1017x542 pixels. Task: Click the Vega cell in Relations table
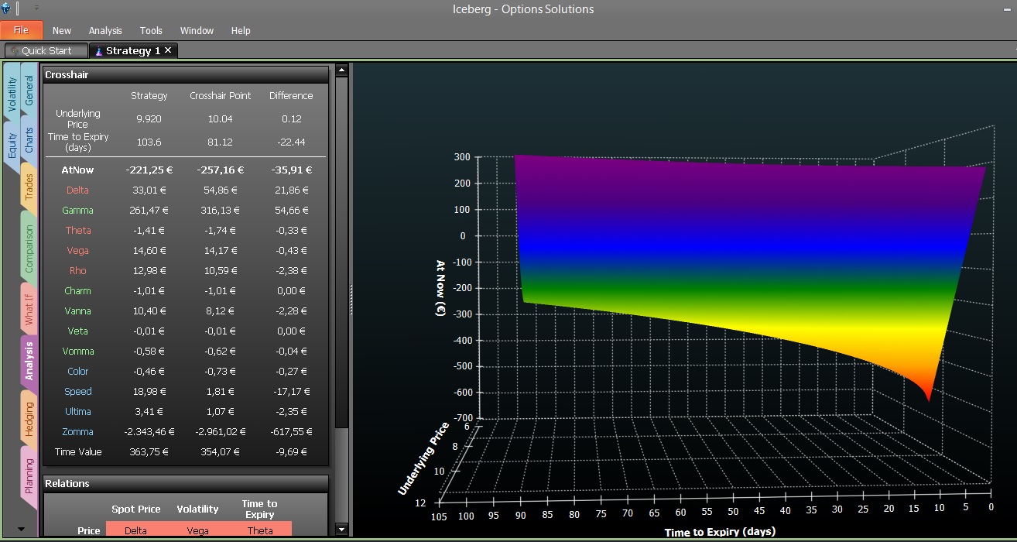[198, 530]
